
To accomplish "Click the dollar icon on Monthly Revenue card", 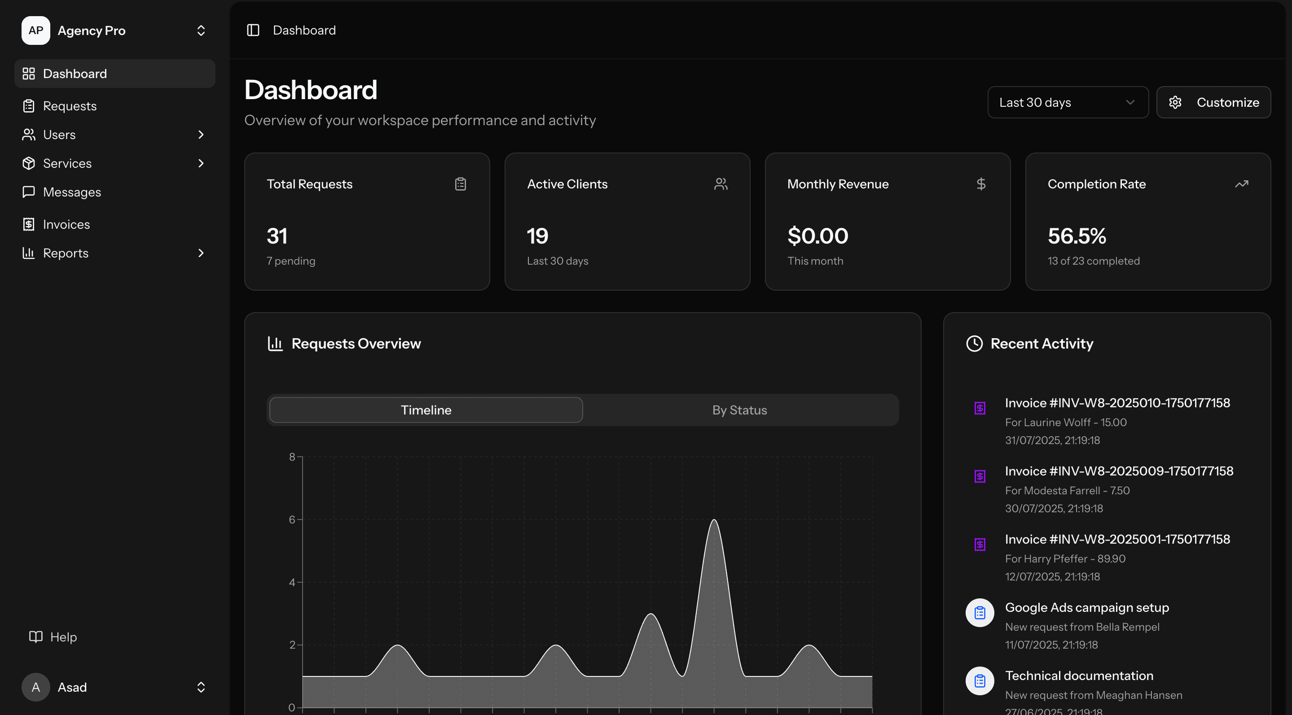I will [981, 184].
